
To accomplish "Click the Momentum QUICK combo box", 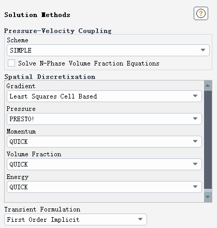I will (x=104, y=141).
